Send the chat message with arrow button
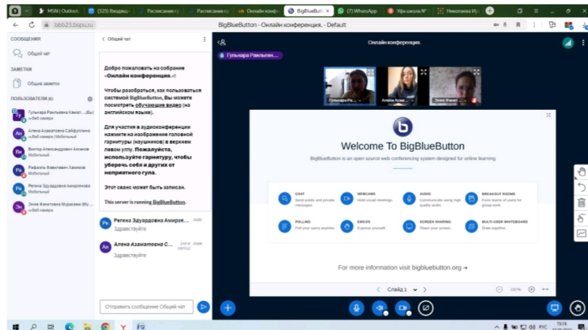588x330 pixels. tap(203, 306)
